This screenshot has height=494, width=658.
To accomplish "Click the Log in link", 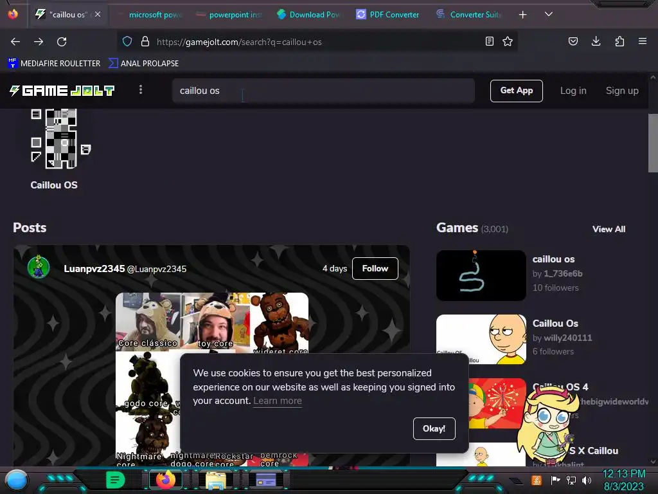I will pos(573,91).
